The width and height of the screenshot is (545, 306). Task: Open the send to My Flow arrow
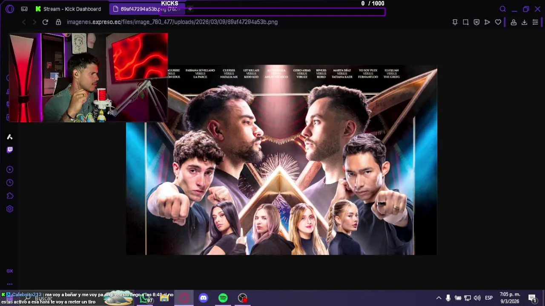click(x=487, y=22)
